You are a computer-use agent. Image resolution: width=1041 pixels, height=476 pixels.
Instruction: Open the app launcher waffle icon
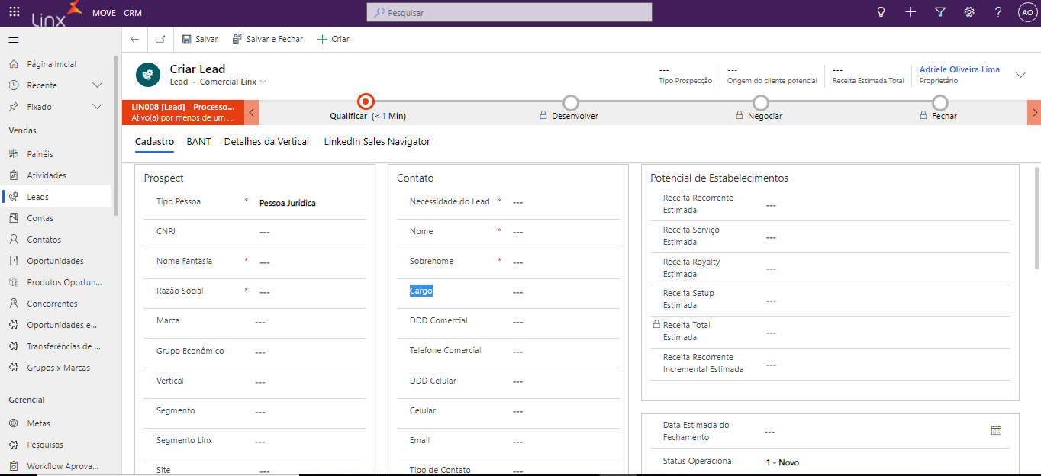(x=15, y=12)
